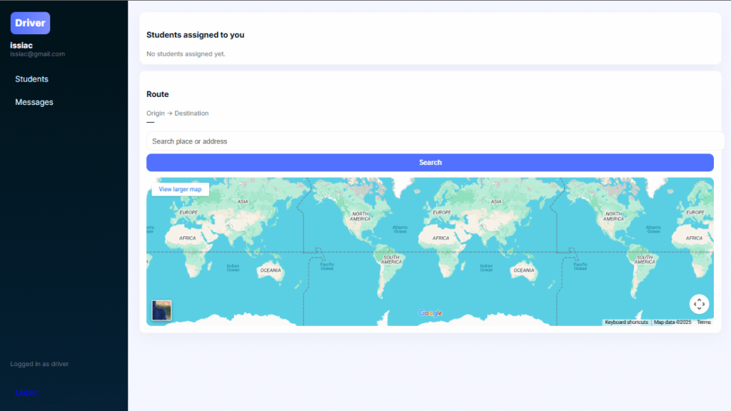Image resolution: width=731 pixels, height=411 pixels.
Task: Go to Messages in the sidebar
Action: (34, 102)
